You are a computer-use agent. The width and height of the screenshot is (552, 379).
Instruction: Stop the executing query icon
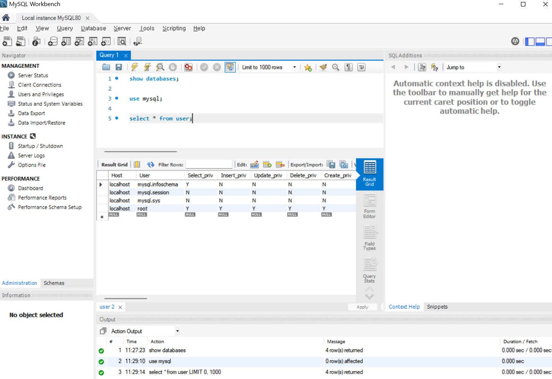(x=173, y=67)
